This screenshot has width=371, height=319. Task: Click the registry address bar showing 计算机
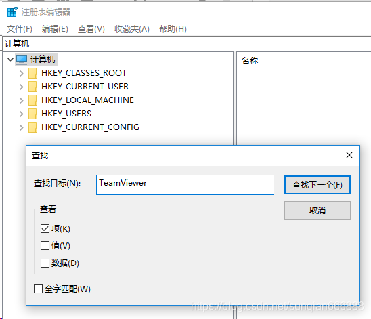[x=187, y=44]
